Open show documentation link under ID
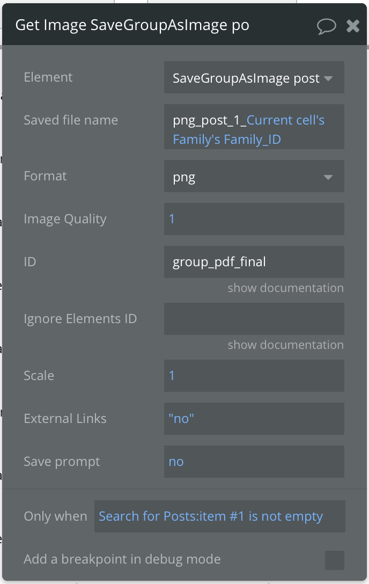 click(x=285, y=288)
